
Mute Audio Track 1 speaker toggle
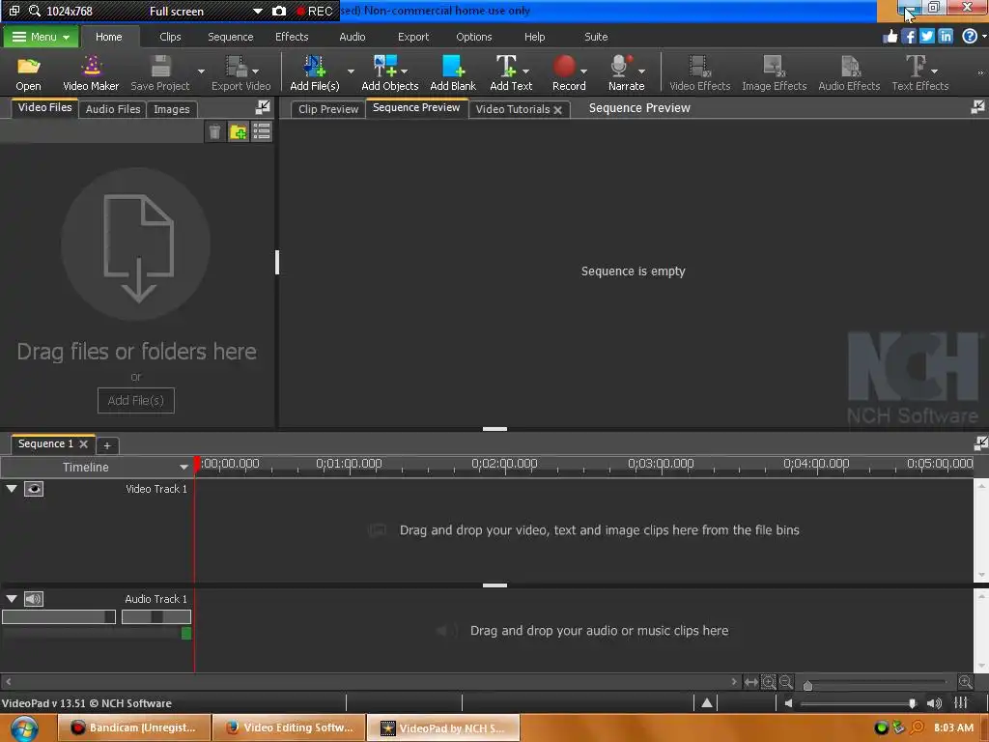[x=34, y=599]
